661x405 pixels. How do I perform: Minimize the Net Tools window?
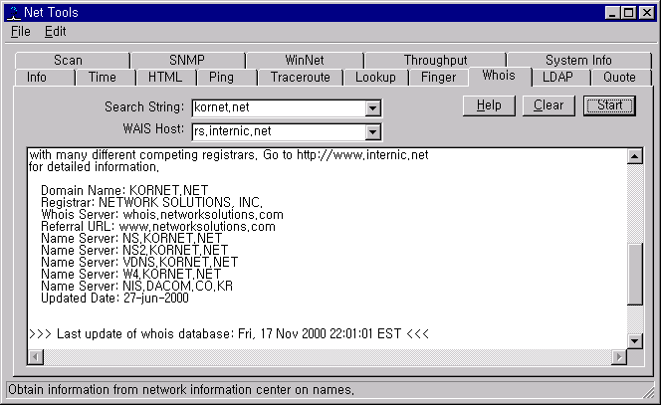click(x=612, y=13)
